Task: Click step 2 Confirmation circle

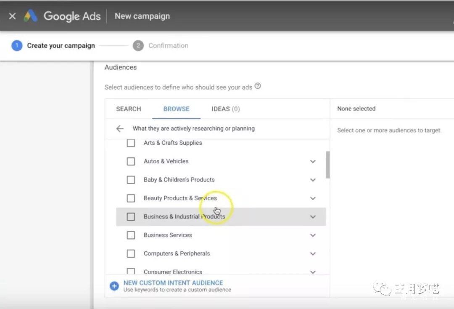Action: (x=138, y=45)
